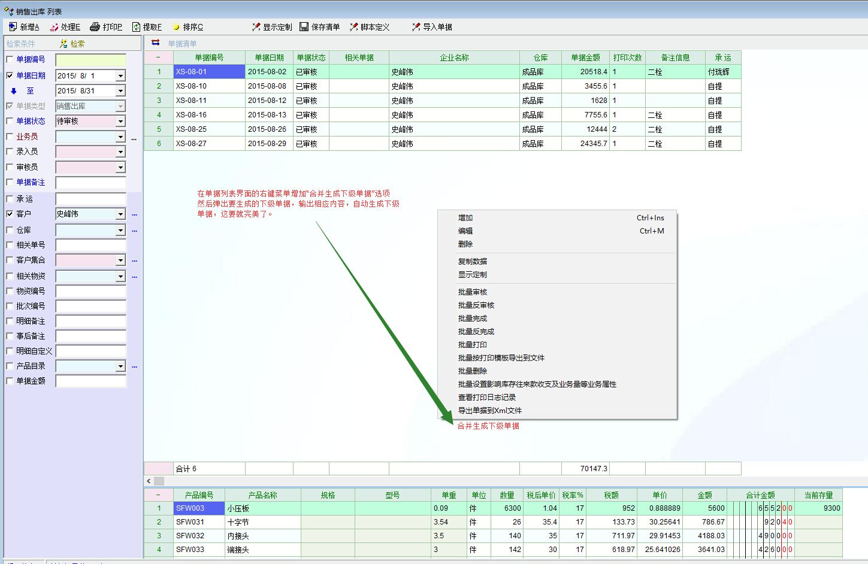Click the 导入单据 import documents icon

click(416, 27)
